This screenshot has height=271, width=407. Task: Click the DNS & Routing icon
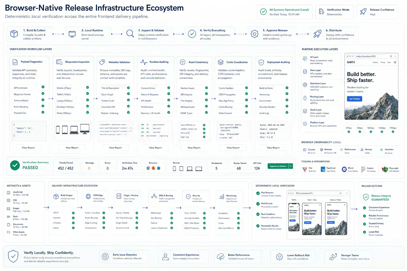[x=154, y=196]
